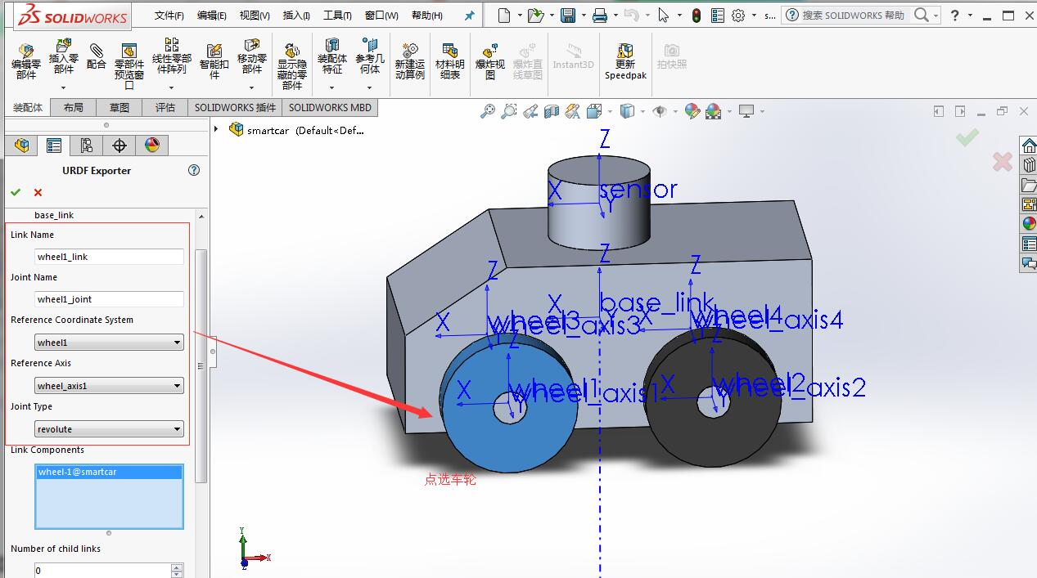Select wheel-1@smartcar in Link Components

click(109, 472)
